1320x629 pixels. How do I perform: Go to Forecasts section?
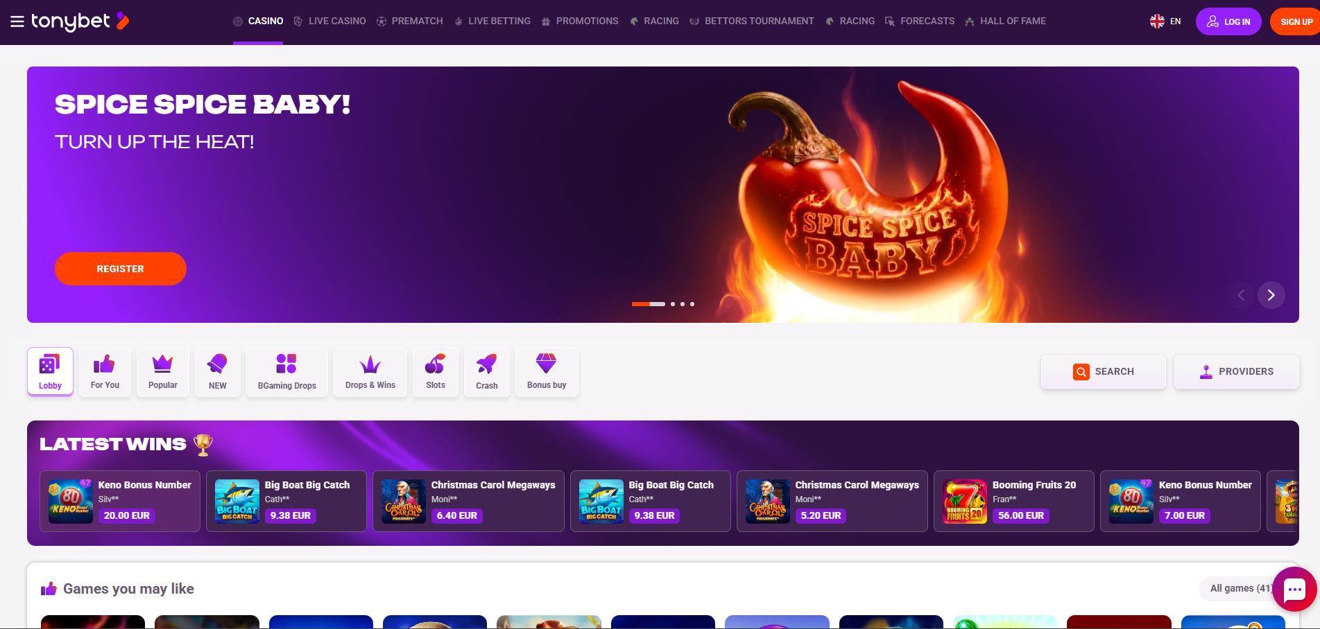(x=920, y=21)
